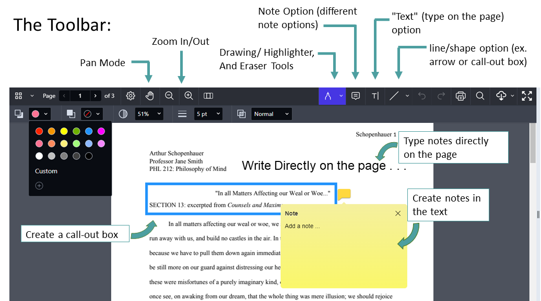
Task: Activate the Pan Mode hand tool
Action: click(x=150, y=96)
